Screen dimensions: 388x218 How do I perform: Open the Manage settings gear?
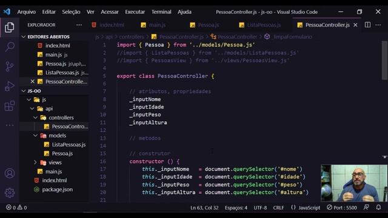(x=10, y=193)
